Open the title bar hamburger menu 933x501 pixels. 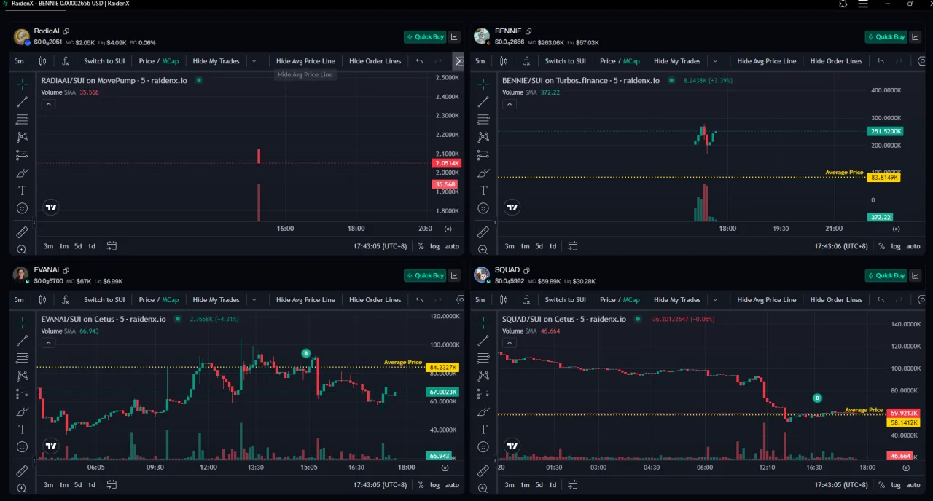pos(863,4)
